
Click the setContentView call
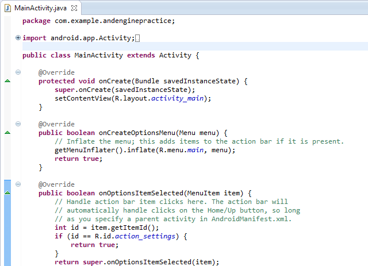[83, 98]
